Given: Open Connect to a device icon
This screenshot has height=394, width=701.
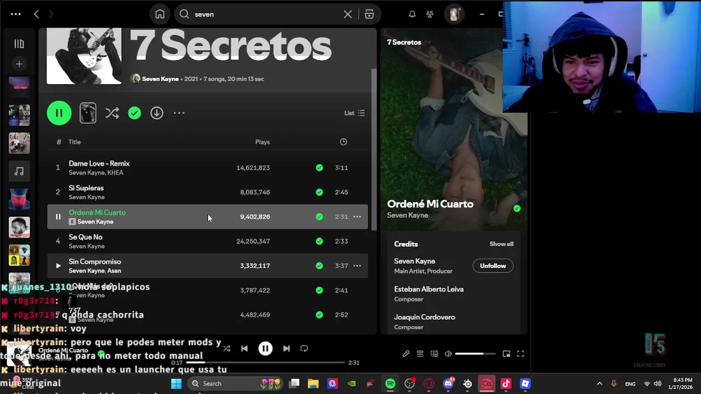Looking at the screenshot, I should tap(434, 354).
